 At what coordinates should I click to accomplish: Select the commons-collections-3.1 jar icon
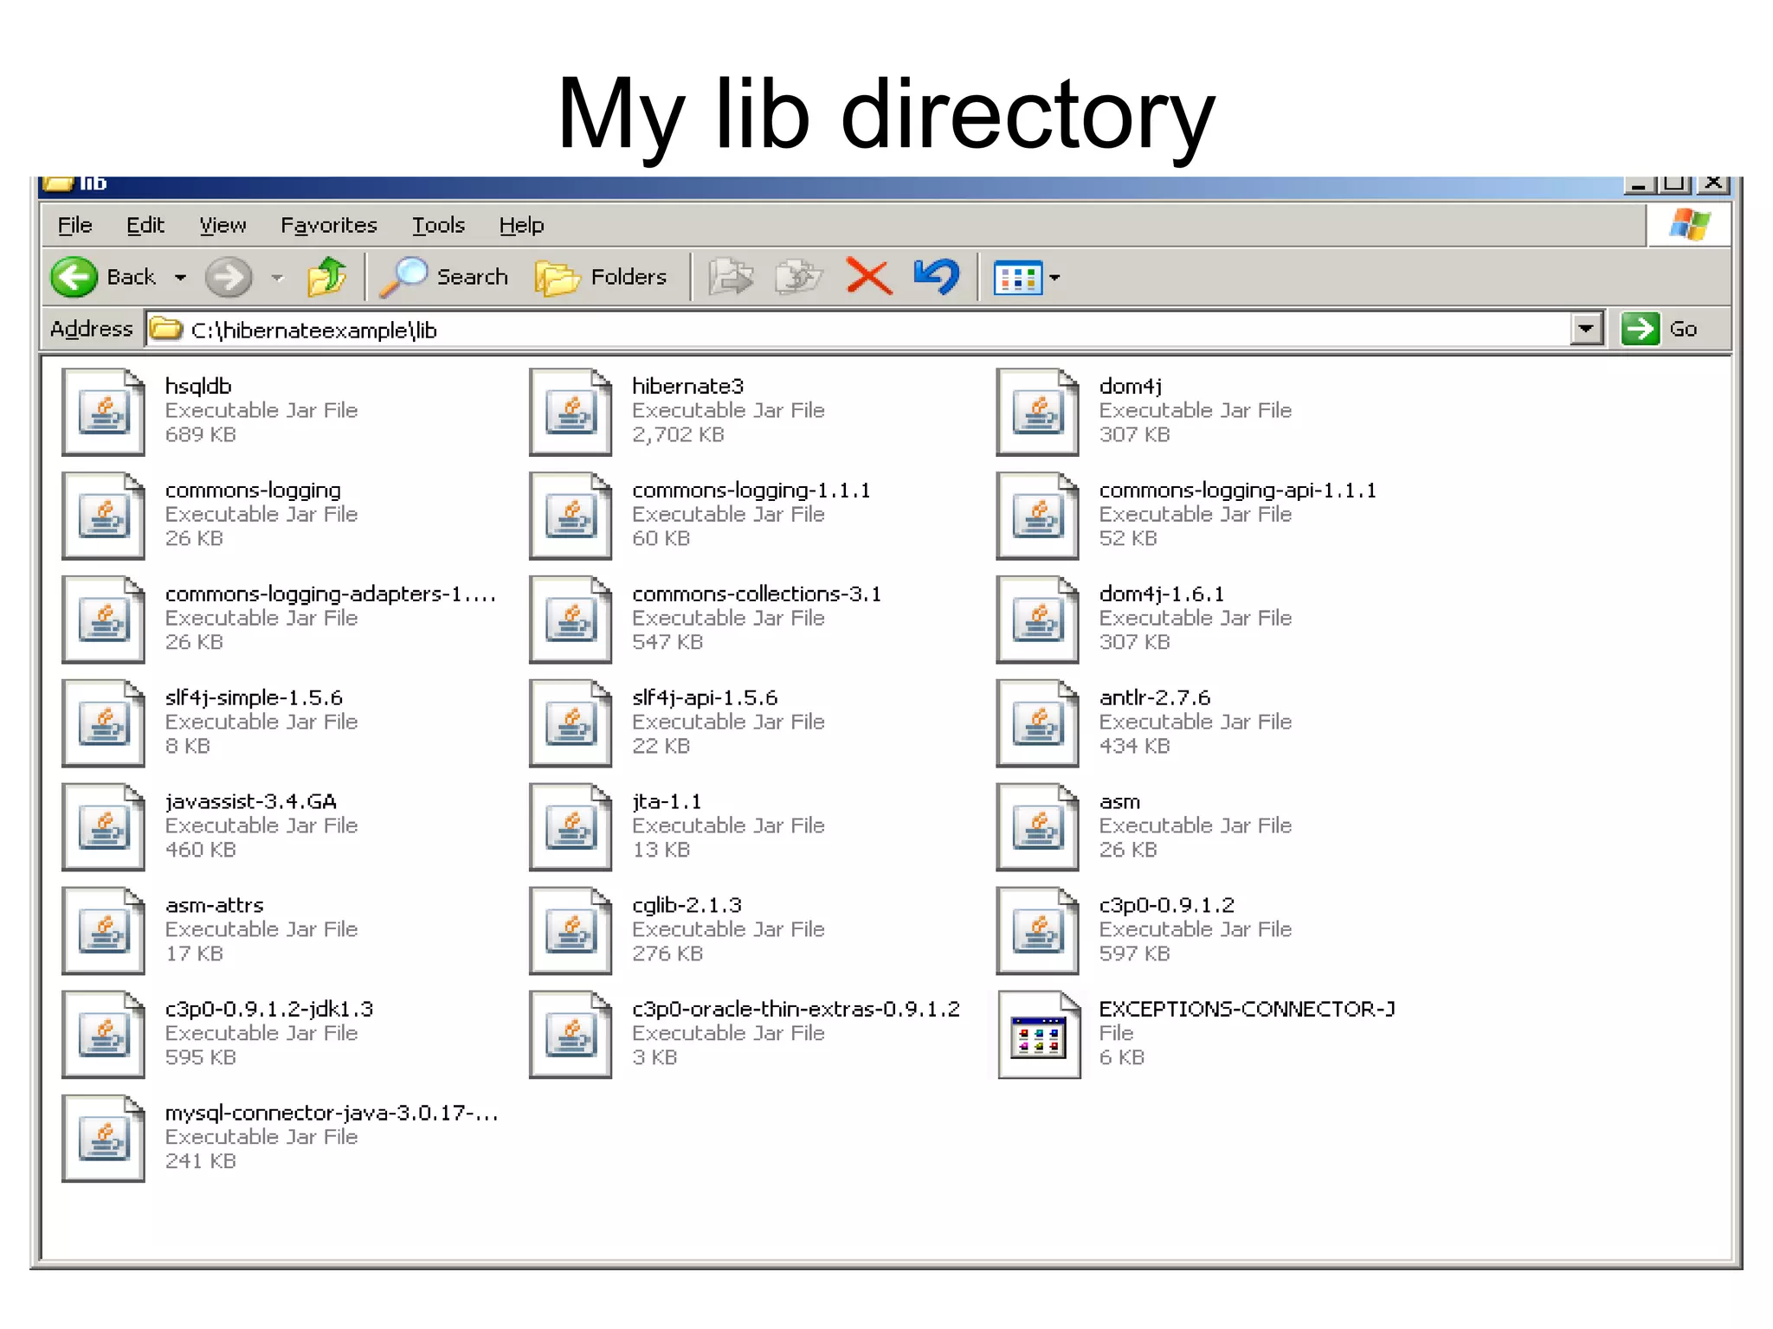click(571, 620)
